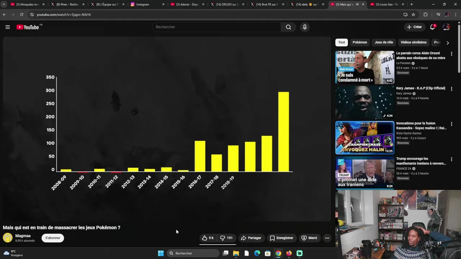View site information icon in address bar
The image size is (461, 259).
click(x=32, y=14)
